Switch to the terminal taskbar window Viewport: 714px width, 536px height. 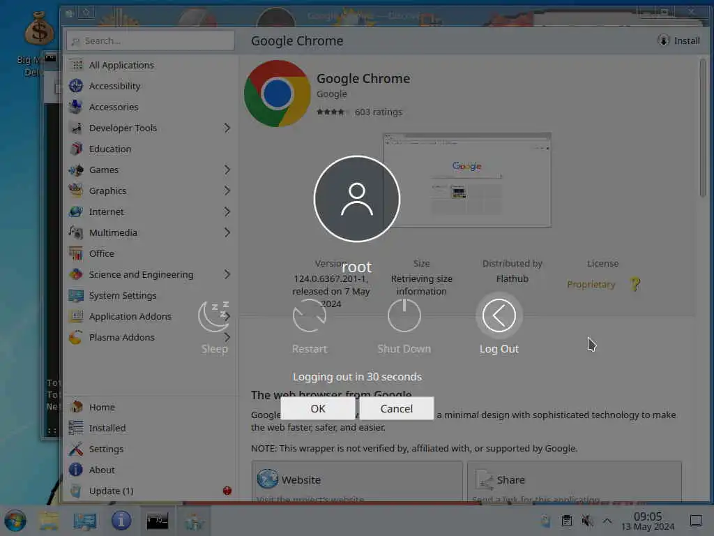(158, 521)
